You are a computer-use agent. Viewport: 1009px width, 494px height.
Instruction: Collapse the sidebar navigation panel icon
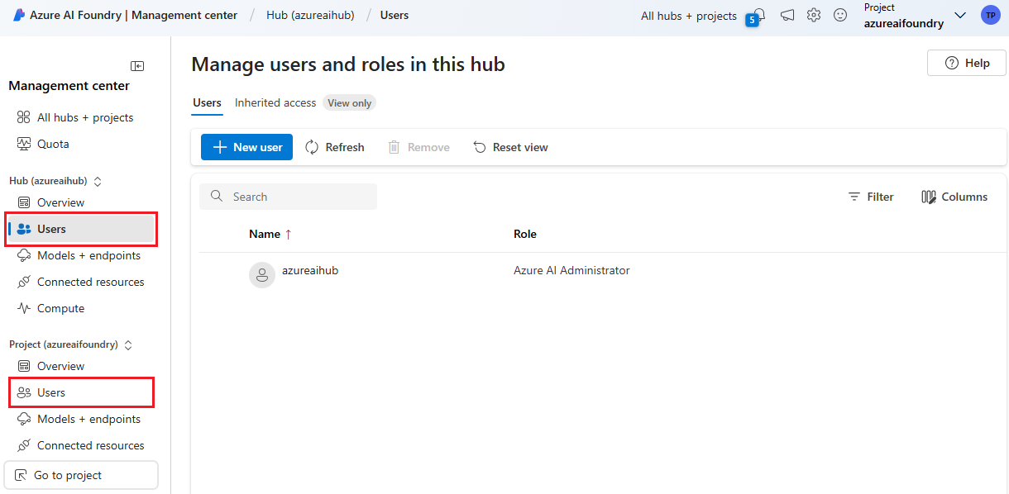pos(137,66)
